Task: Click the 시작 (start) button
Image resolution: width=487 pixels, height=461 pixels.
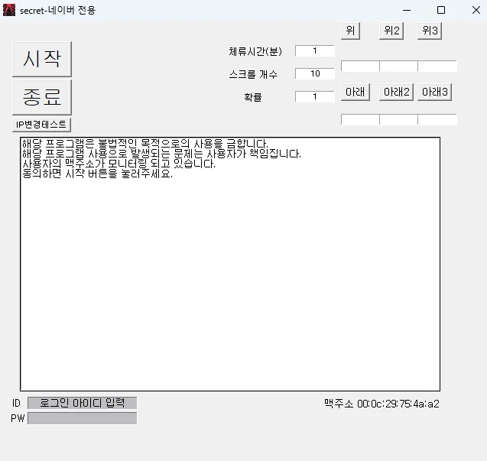Action: click(42, 59)
